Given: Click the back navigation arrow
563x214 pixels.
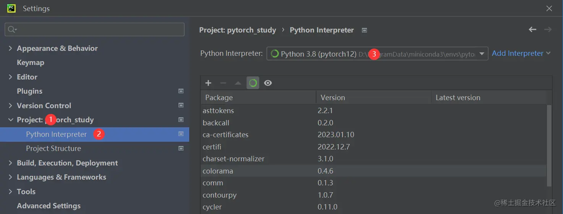Looking at the screenshot, I should pos(532,30).
